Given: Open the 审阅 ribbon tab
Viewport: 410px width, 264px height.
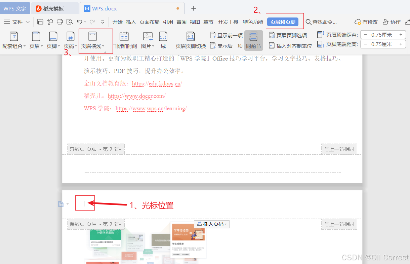Looking at the screenshot, I should pyautogui.click(x=181, y=22).
